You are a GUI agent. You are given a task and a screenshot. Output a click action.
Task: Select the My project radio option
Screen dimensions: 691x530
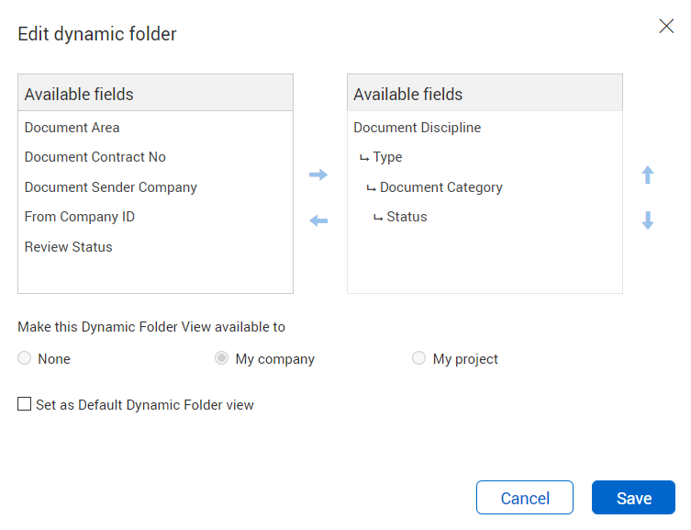[x=418, y=357]
